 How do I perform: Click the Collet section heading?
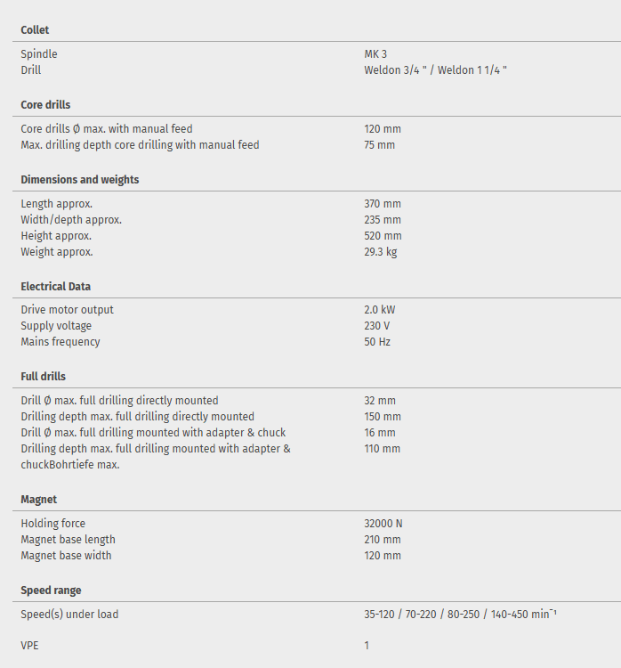coord(35,30)
